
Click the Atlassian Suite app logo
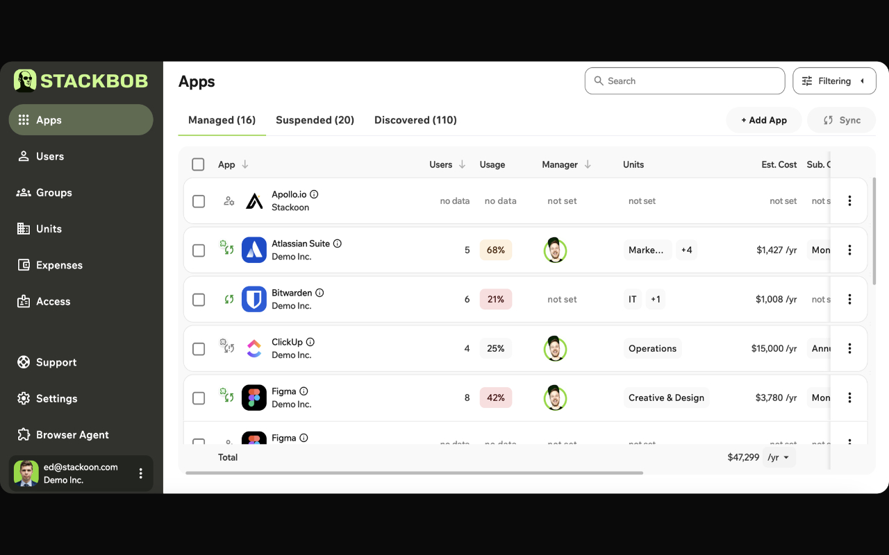254,250
